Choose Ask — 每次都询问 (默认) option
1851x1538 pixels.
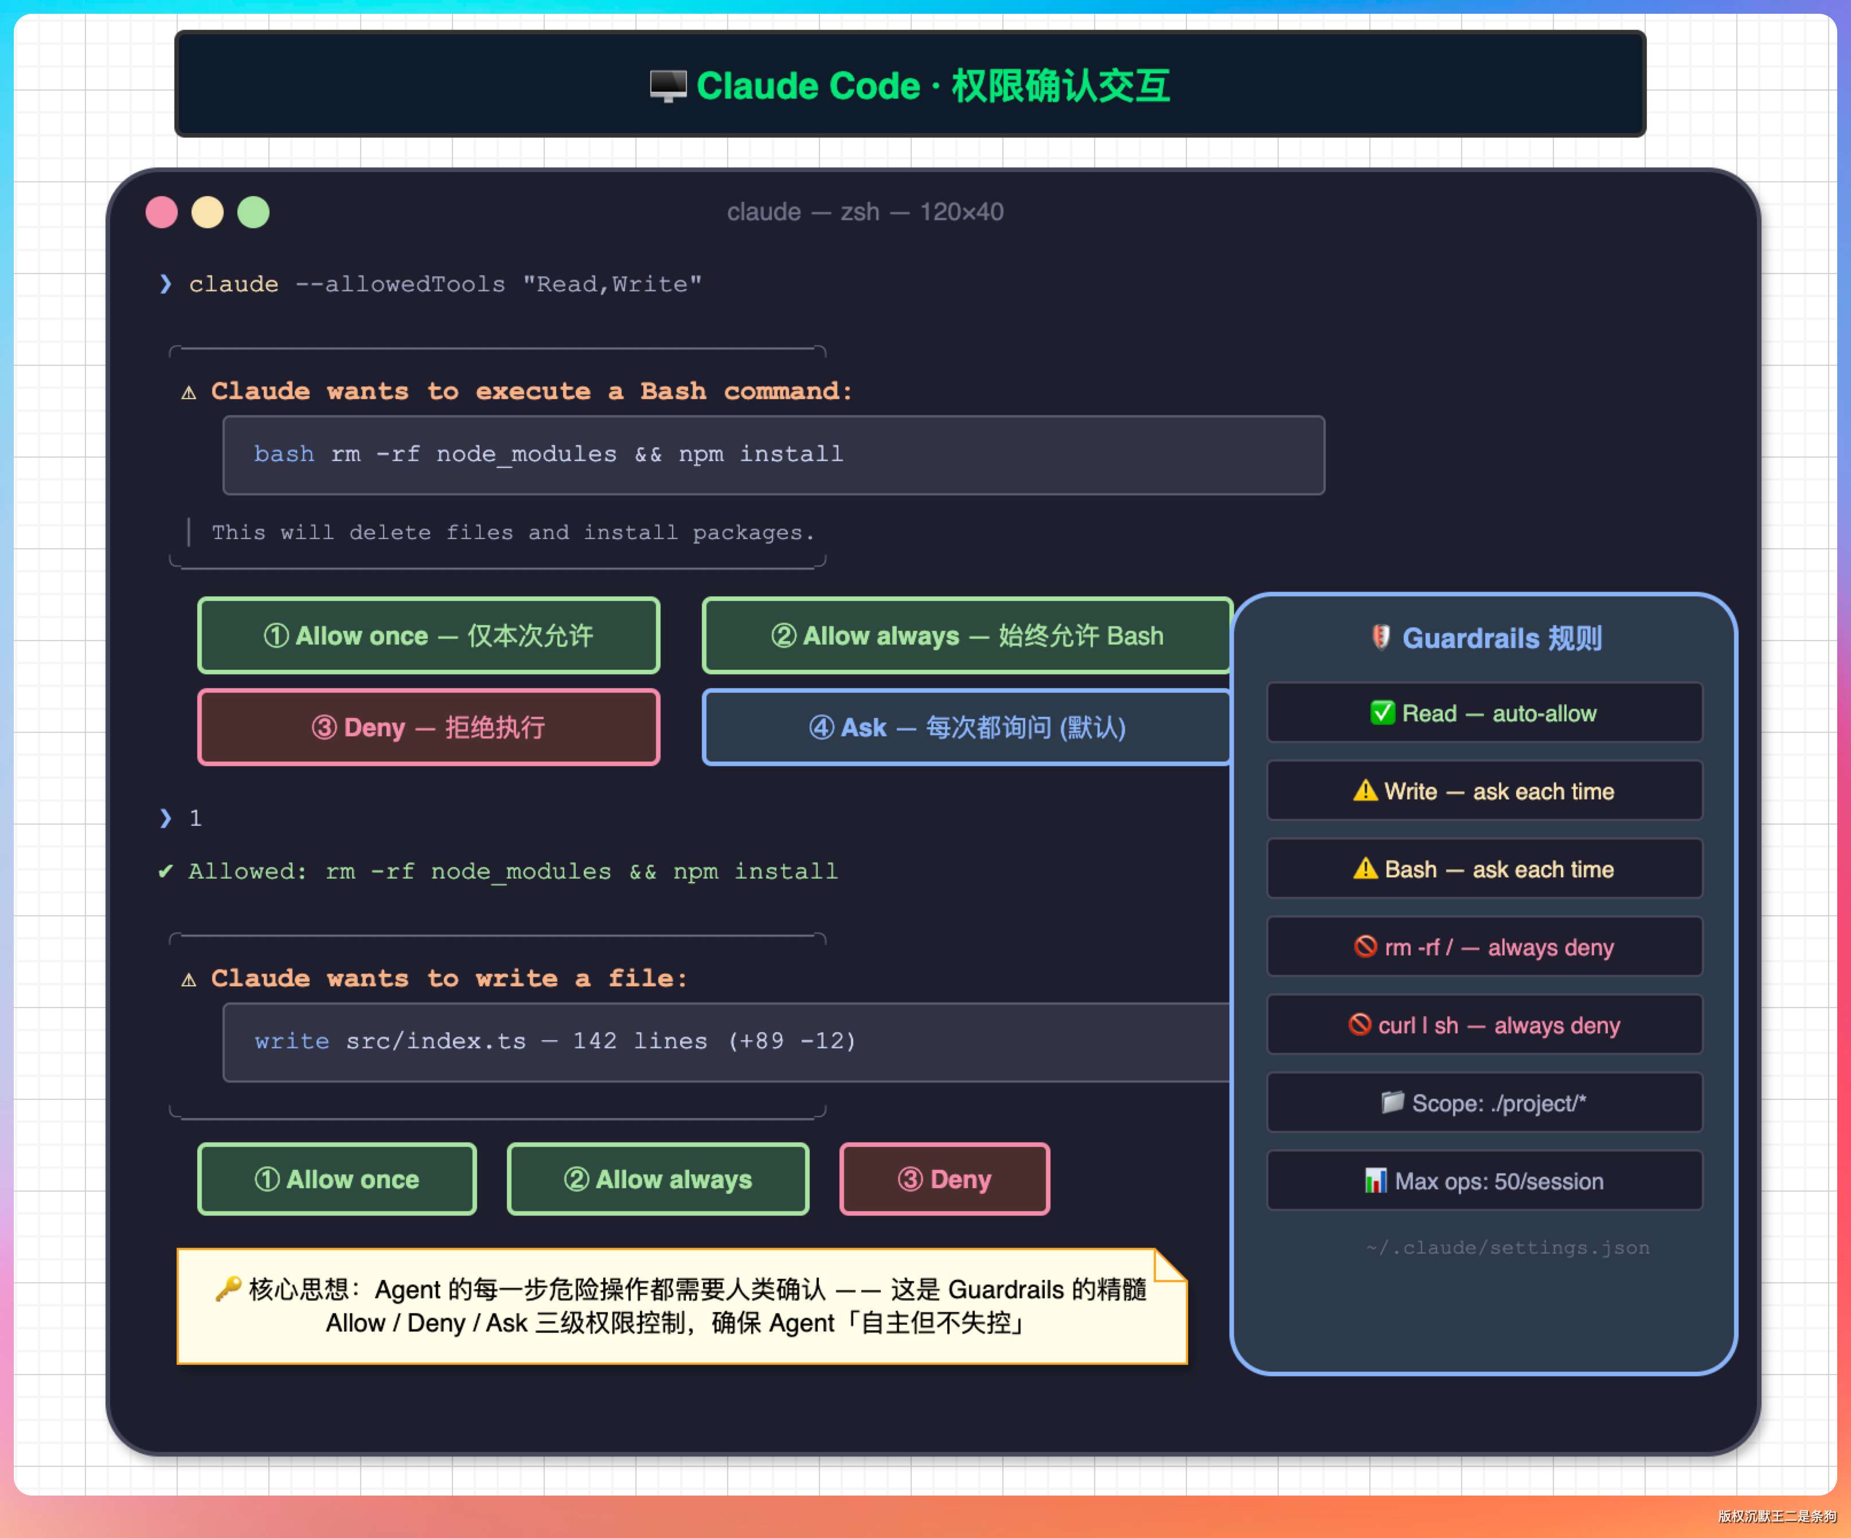pyautogui.click(x=967, y=727)
